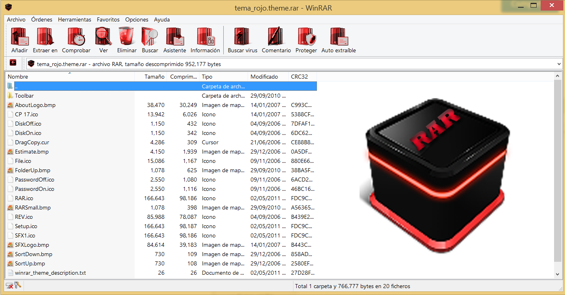The height and width of the screenshot is (295, 565).
Task: Sort by the Modificado column header
Action: coord(268,77)
